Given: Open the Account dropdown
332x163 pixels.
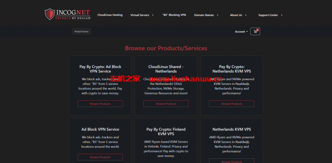Looking at the screenshot, I should pyautogui.click(x=241, y=32).
